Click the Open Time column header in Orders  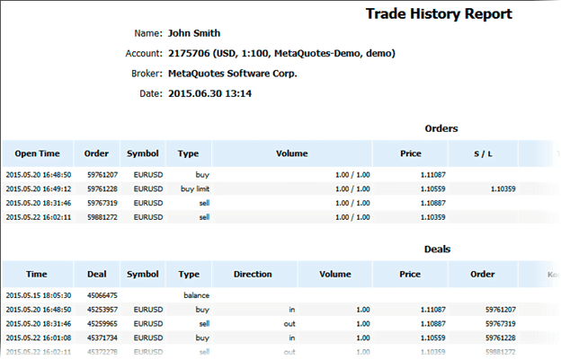(37, 153)
